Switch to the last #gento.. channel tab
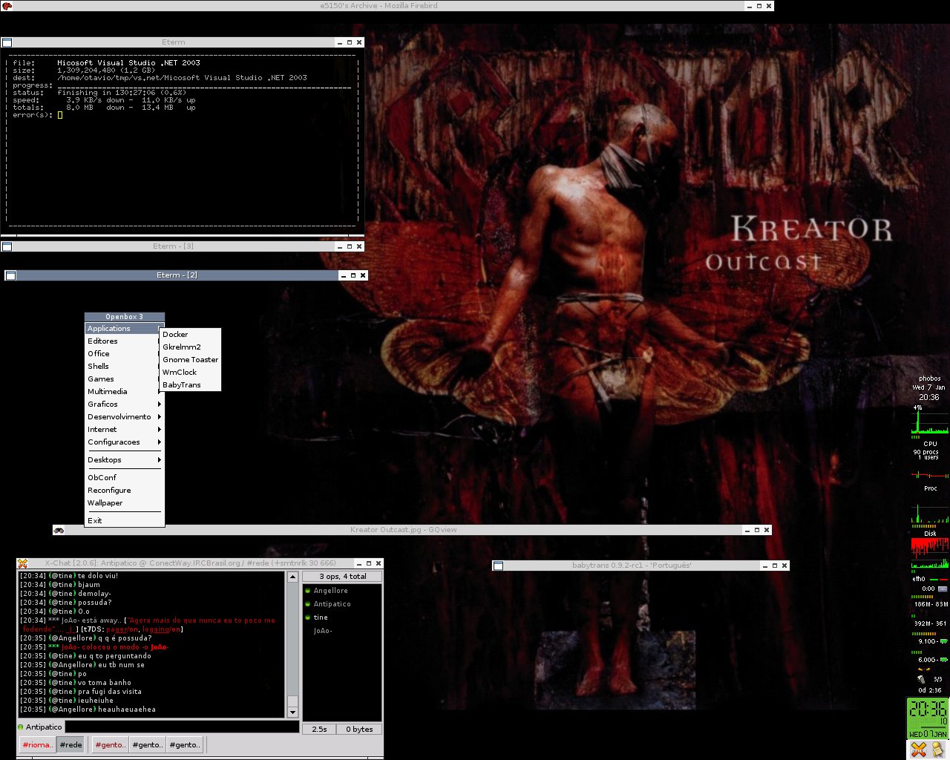Viewport: 950px width, 760px height. click(184, 744)
